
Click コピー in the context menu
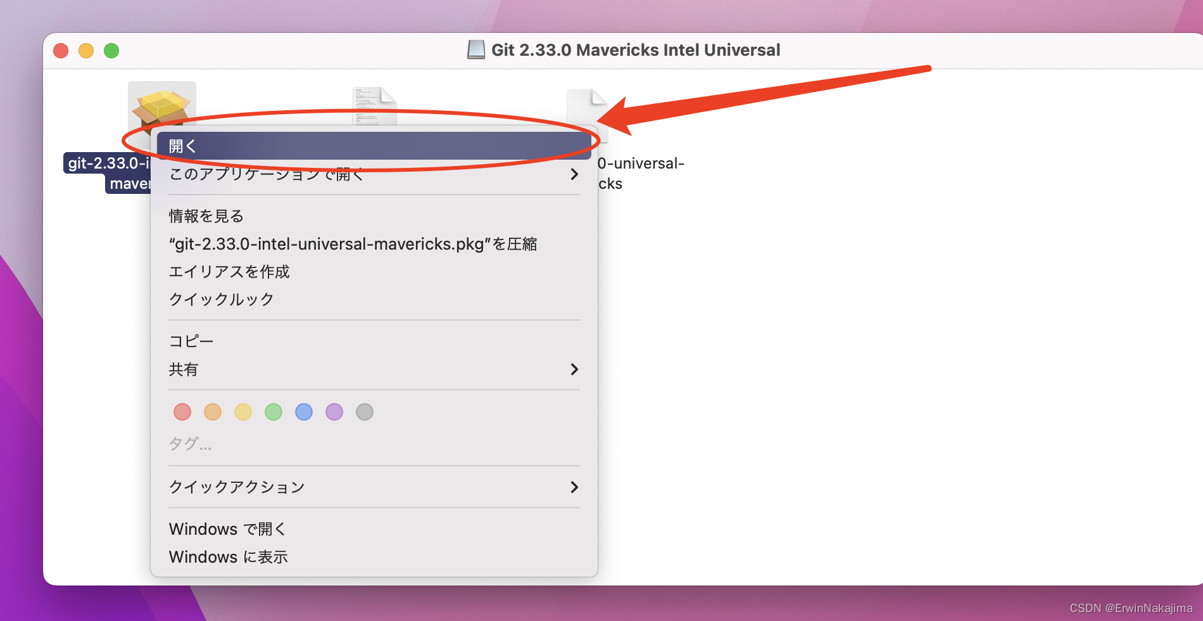click(374, 341)
